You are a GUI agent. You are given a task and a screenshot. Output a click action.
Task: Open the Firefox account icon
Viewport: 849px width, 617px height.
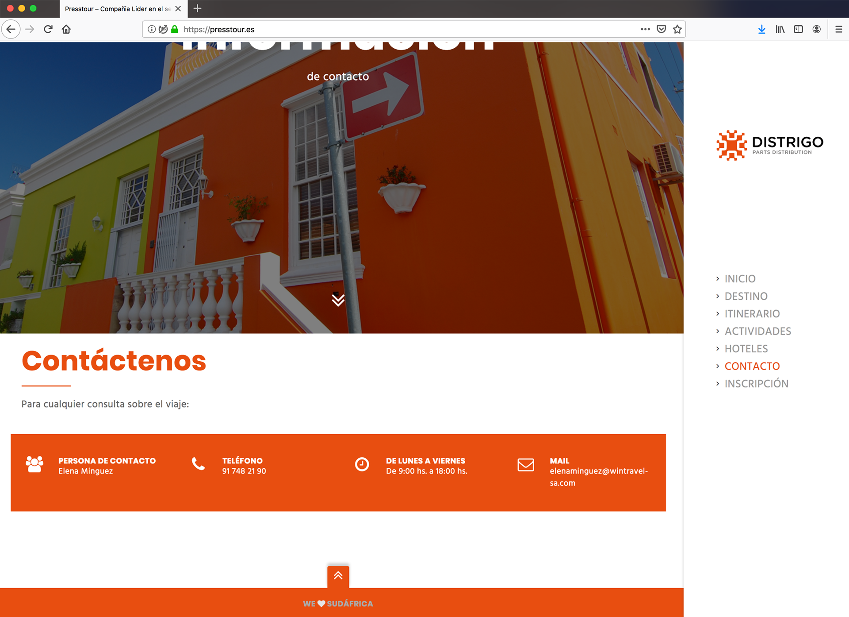tap(817, 29)
